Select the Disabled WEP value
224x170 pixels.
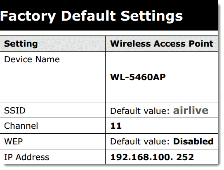(x=193, y=142)
